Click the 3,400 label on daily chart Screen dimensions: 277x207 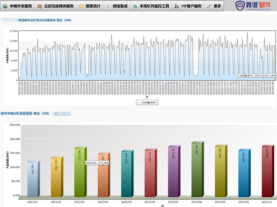(x=14, y=70)
